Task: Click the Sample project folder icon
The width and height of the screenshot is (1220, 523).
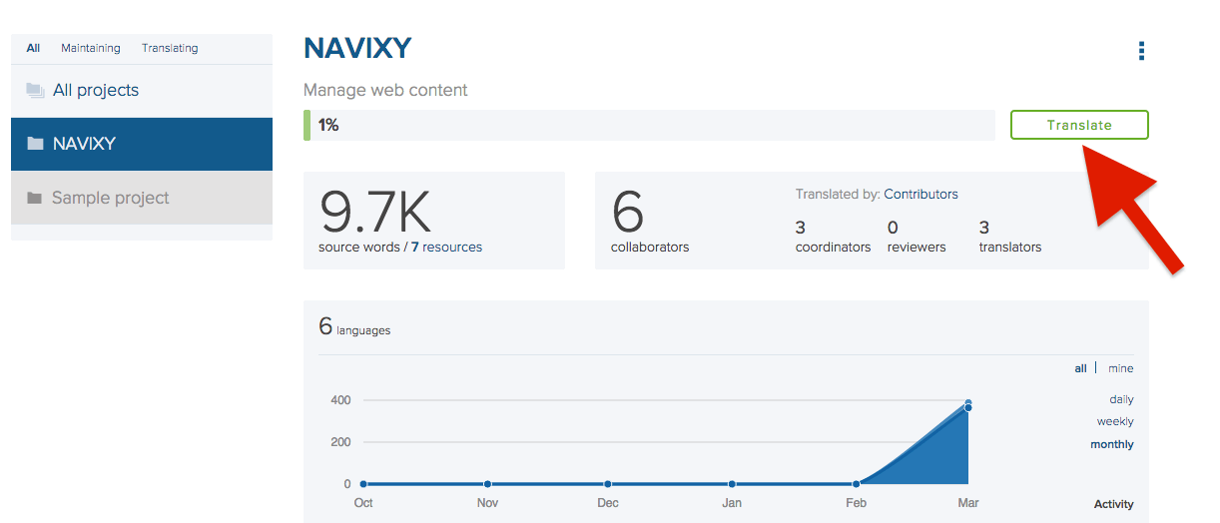Action: click(34, 198)
